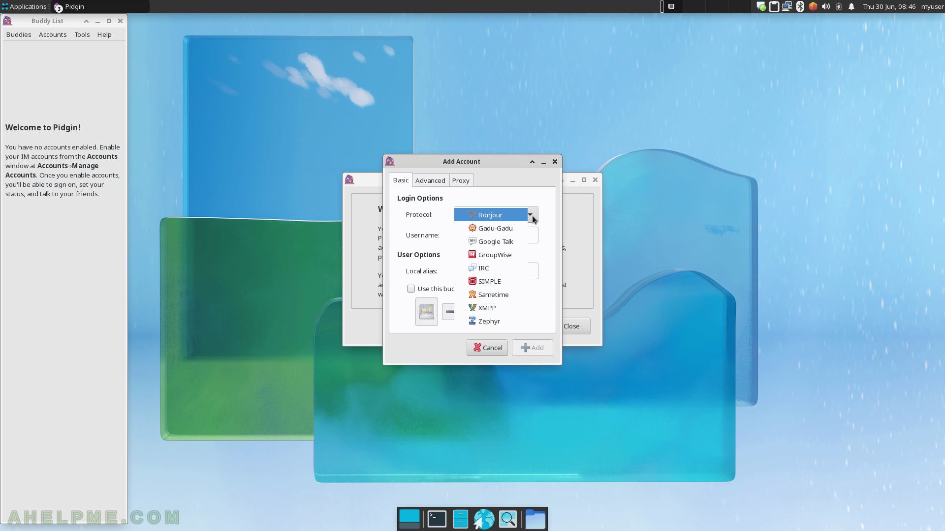
Task: Open the Applications menu in the panel
Action: point(24,6)
